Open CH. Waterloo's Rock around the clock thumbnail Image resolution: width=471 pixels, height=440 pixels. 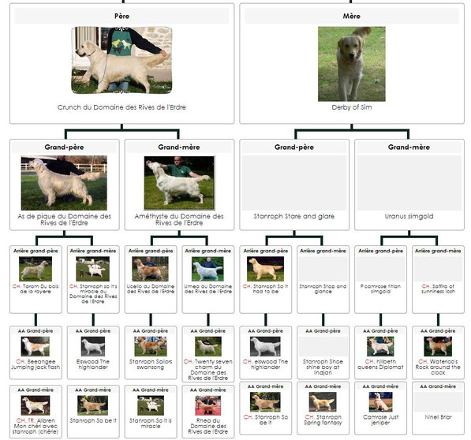point(438,346)
